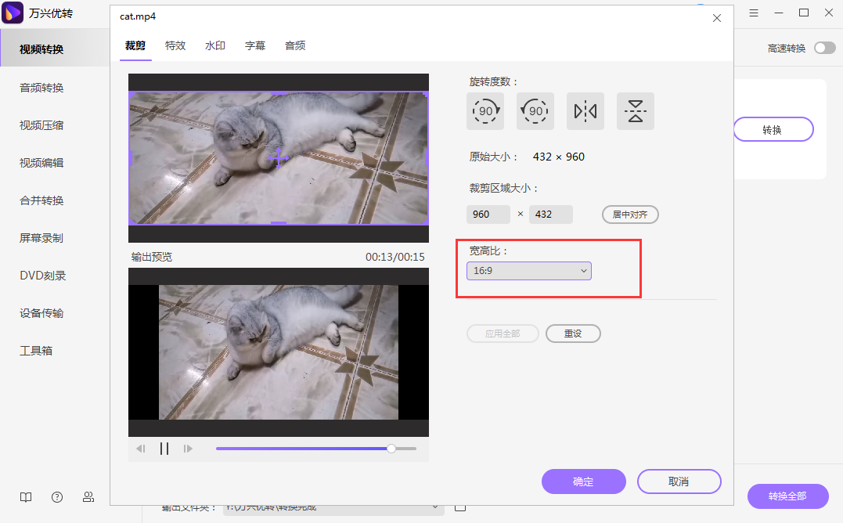
Task: Click the 居中对齐 center align button
Action: click(630, 214)
